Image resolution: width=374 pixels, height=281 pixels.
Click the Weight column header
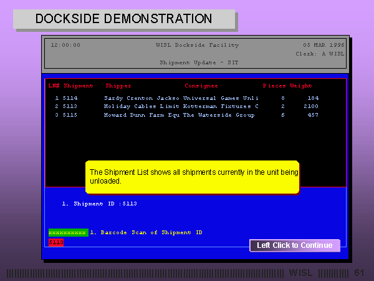301,86
